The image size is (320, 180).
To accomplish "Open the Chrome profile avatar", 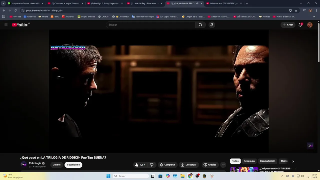I will point(310,10).
